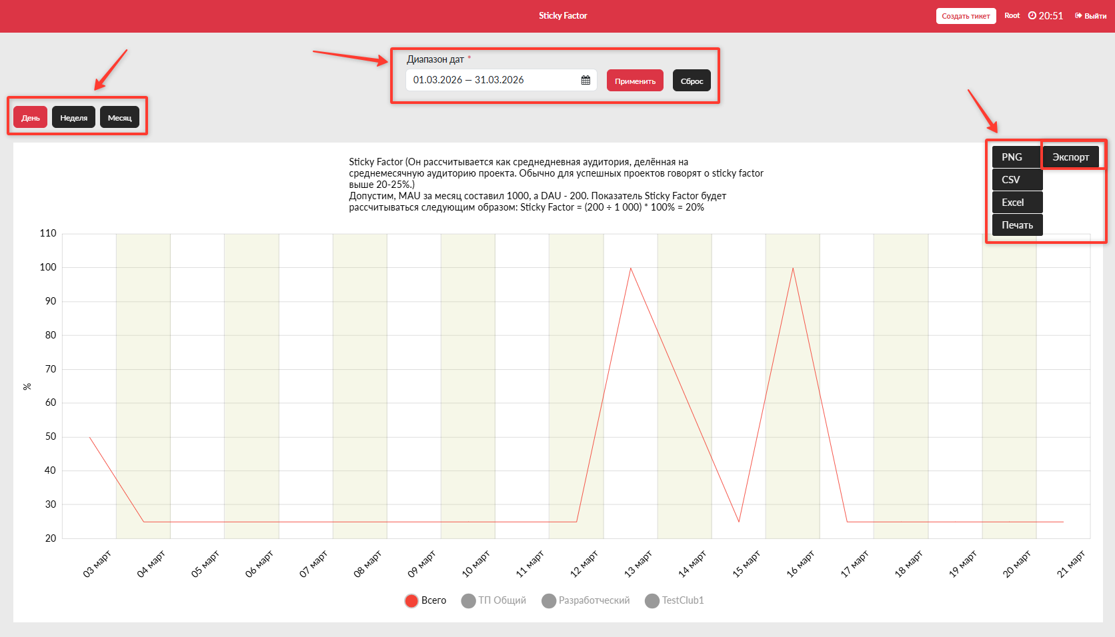Screen dimensions: 1115x637
Task: Click the 50 y-axis value
Action: (x=51, y=436)
